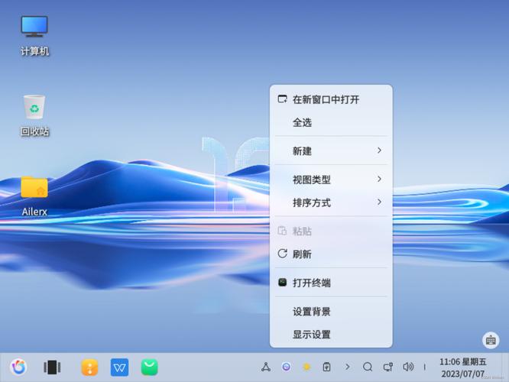
Task: Launch the orange file manager taskbar icon
Action: (x=89, y=367)
